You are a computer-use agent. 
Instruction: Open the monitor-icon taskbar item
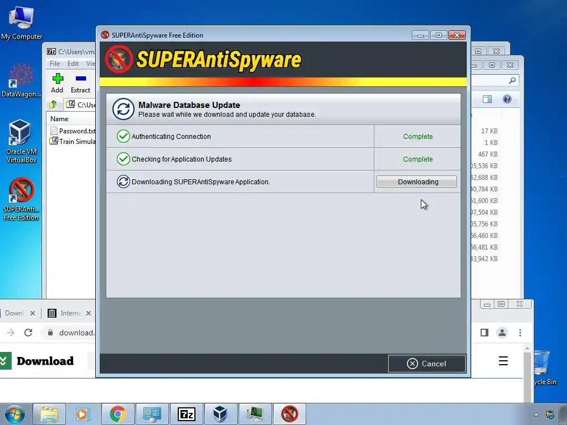tap(255, 414)
